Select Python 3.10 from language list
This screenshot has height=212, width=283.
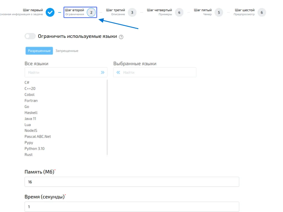(x=35, y=149)
